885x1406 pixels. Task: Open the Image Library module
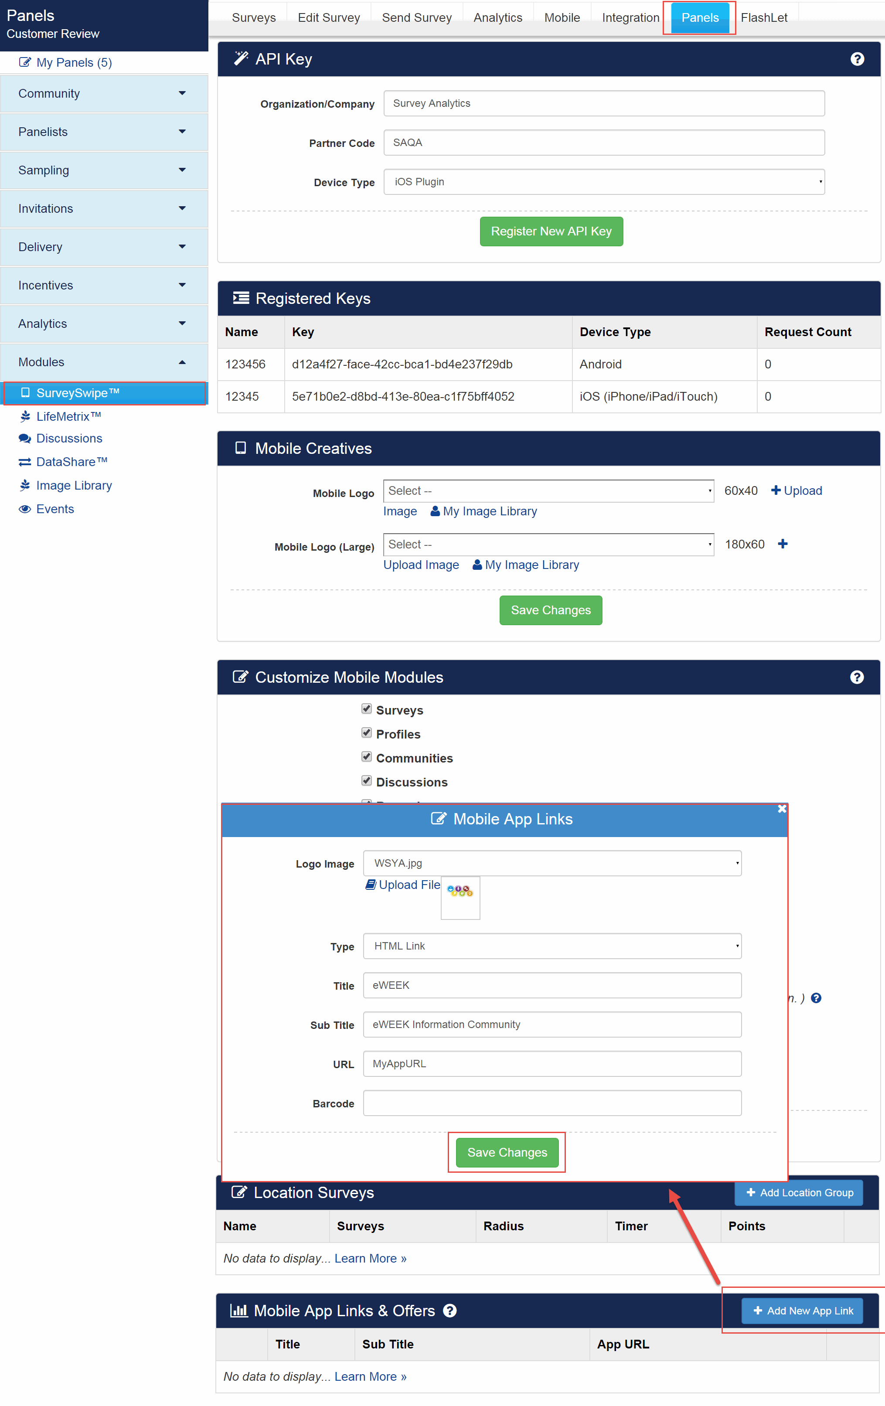coord(74,485)
